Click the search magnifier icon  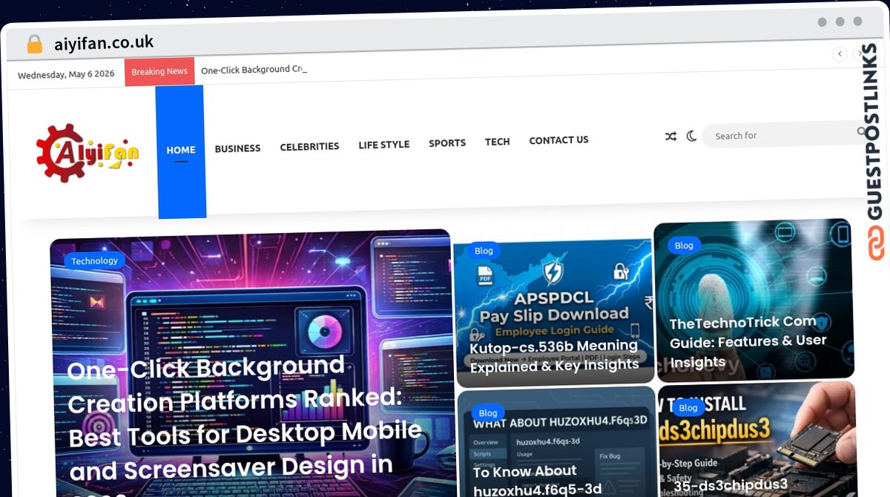click(862, 131)
